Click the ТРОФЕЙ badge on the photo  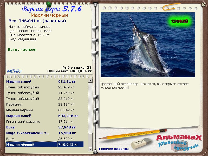click(x=180, y=21)
